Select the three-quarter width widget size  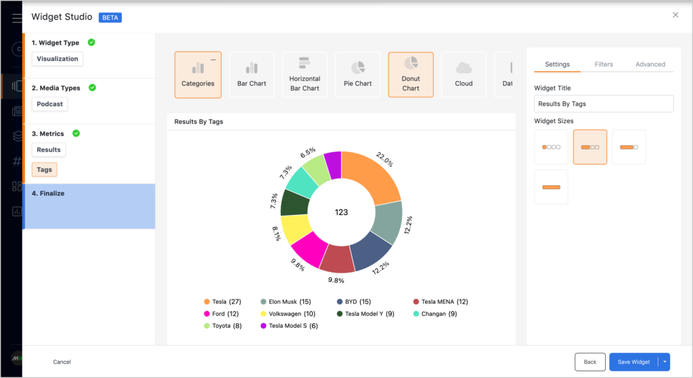629,147
